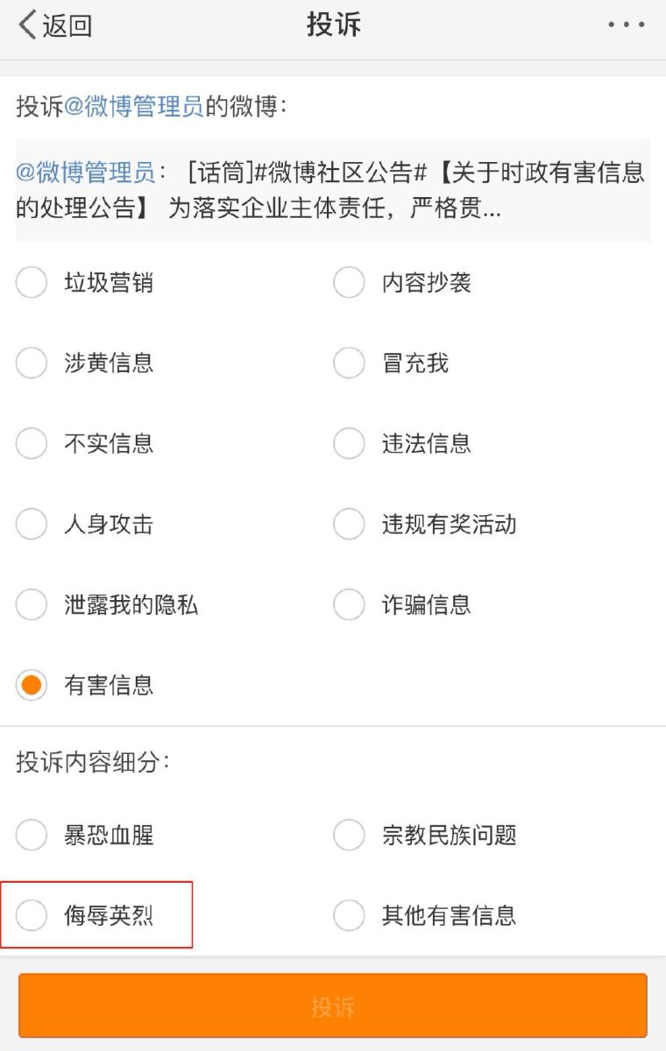Choose the 冒充我 complaint type
The height and width of the screenshot is (1051, 666).
349,363
